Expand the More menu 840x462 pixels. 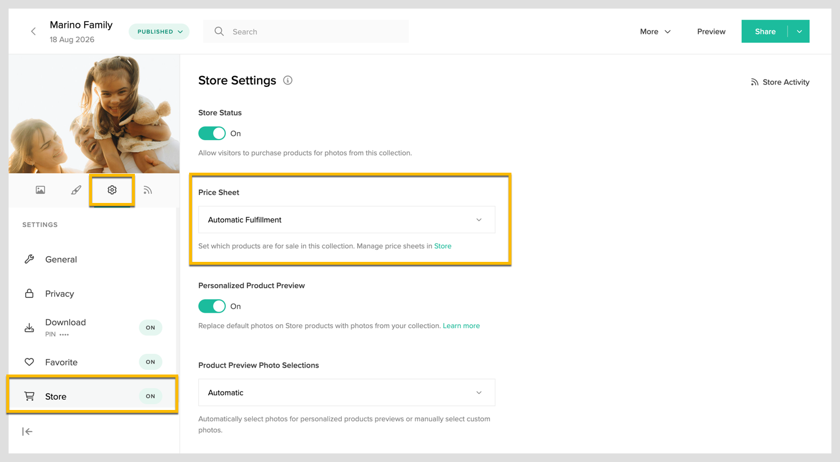pyautogui.click(x=655, y=31)
